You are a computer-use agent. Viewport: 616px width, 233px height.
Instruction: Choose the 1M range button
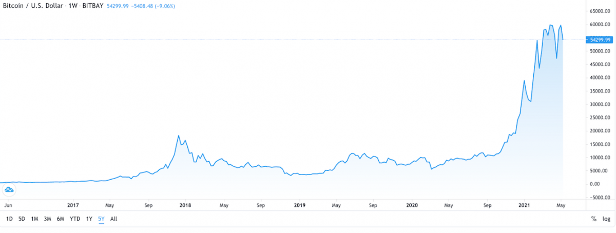coord(35,219)
